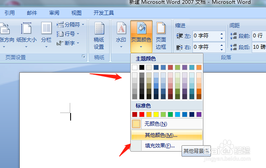This screenshot has height=168, width=266.
Task: Pick dark blue theme color swatch
Action: point(156,67)
